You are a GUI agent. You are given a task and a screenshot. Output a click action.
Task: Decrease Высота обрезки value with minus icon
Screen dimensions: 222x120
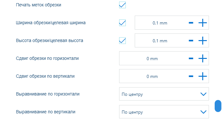(191, 41)
